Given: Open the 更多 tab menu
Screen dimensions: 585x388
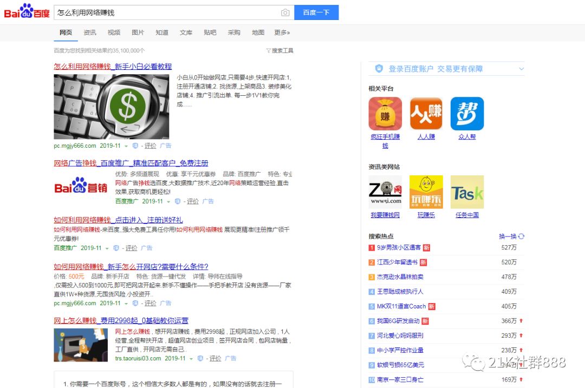Looking at the screenshot, I should click(282, 33).
